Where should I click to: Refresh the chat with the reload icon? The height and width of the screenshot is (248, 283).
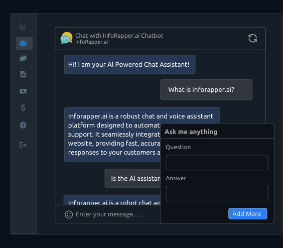pyautogui.click(x=252, y=38)
